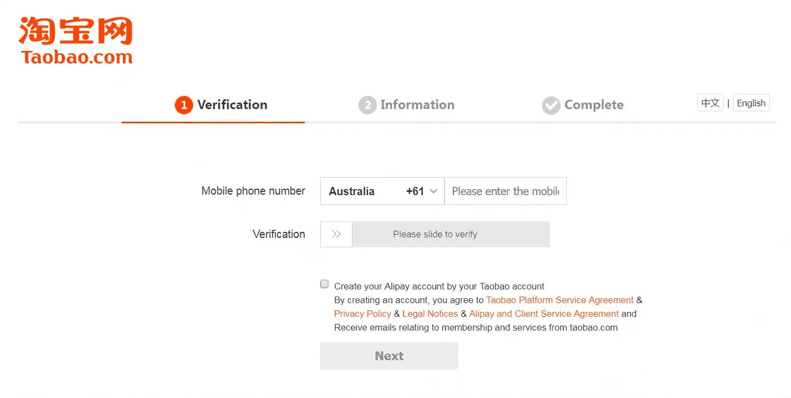Click the step 1 orange circle icon
Screen dimensions: 791x398
(184, 105)
